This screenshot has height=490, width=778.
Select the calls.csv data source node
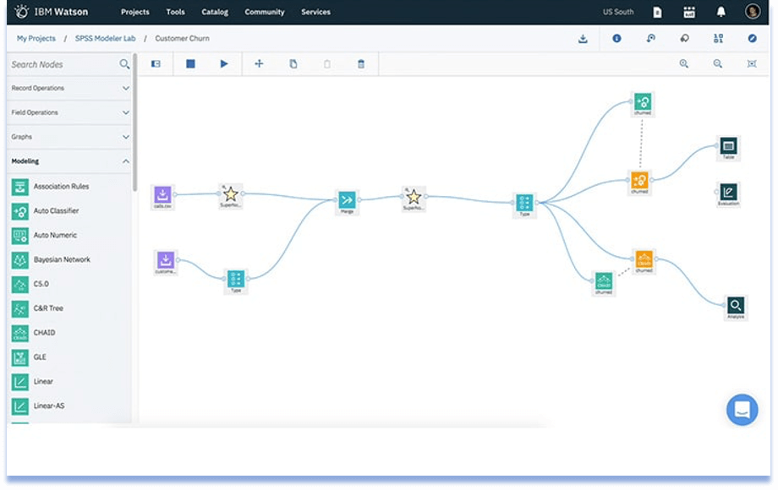point(163,195)
